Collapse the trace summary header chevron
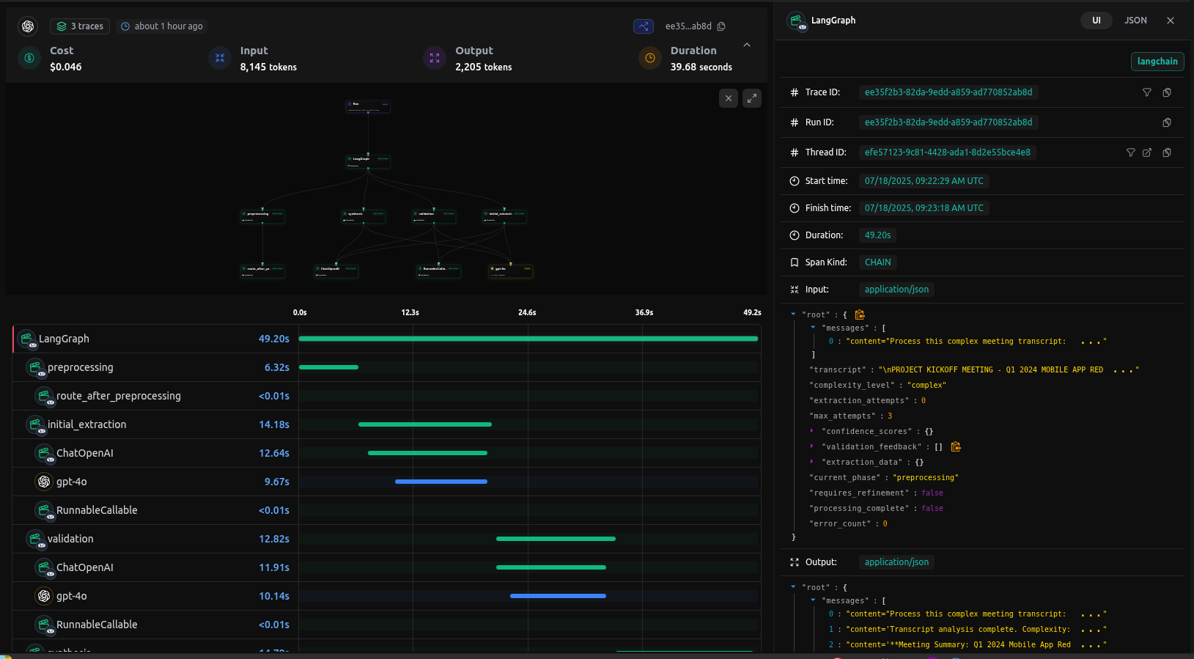Image resolution: width=1194 pixels, height=659 pixels. (747, 45)
